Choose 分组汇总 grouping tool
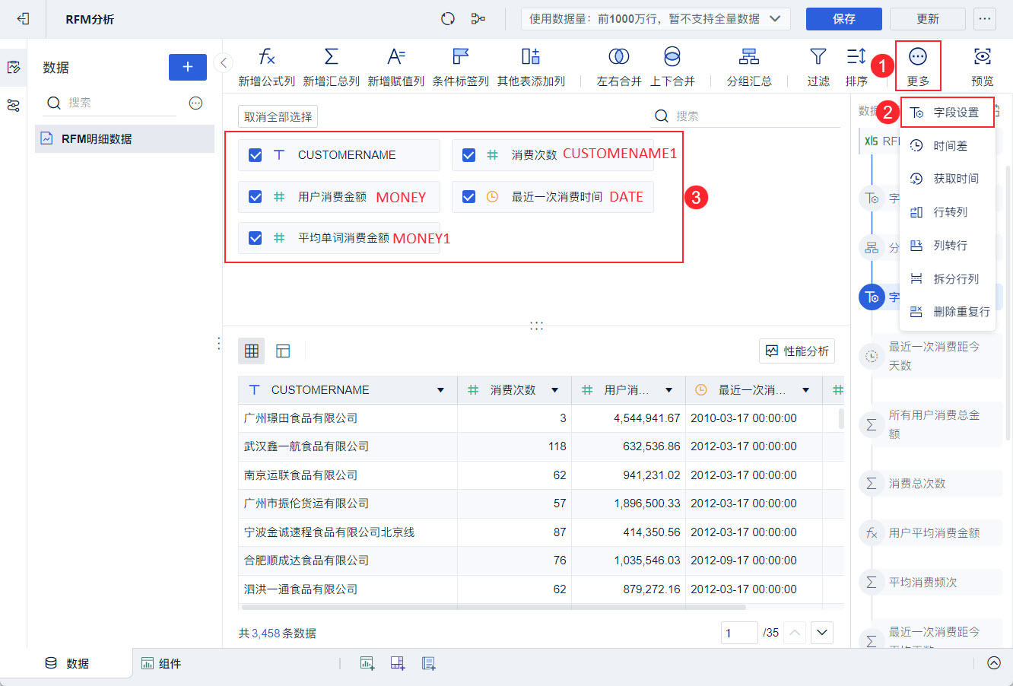 coord(749,67)
